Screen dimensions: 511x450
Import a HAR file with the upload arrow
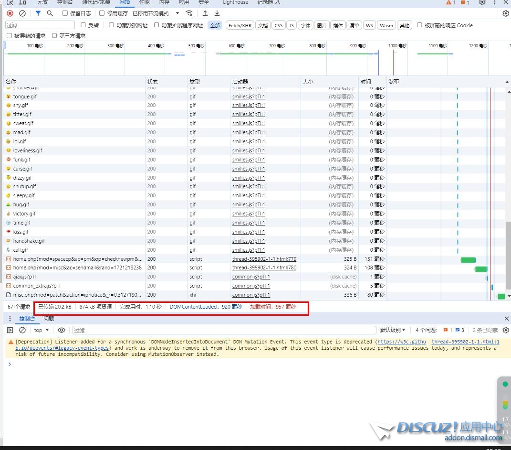click(x=205, y=13)
